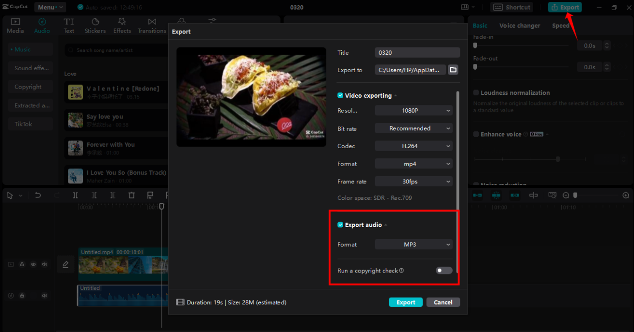Screen dimensions: 634x332
Task: Collapse the Video exporting section arrow
Action: click(x=396, y=96)
